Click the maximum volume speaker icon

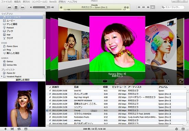pos(53,7)
